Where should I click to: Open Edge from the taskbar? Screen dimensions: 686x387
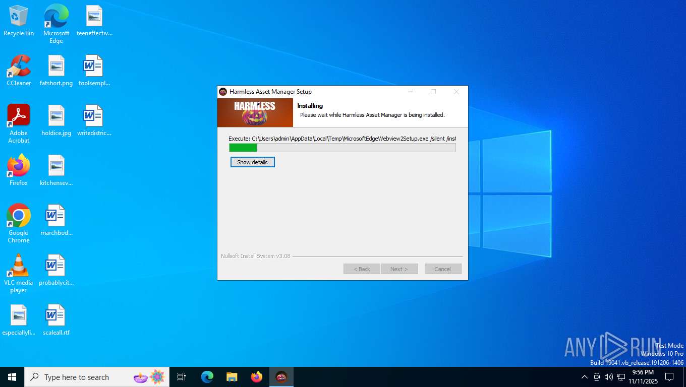click(x=207, y=377)
